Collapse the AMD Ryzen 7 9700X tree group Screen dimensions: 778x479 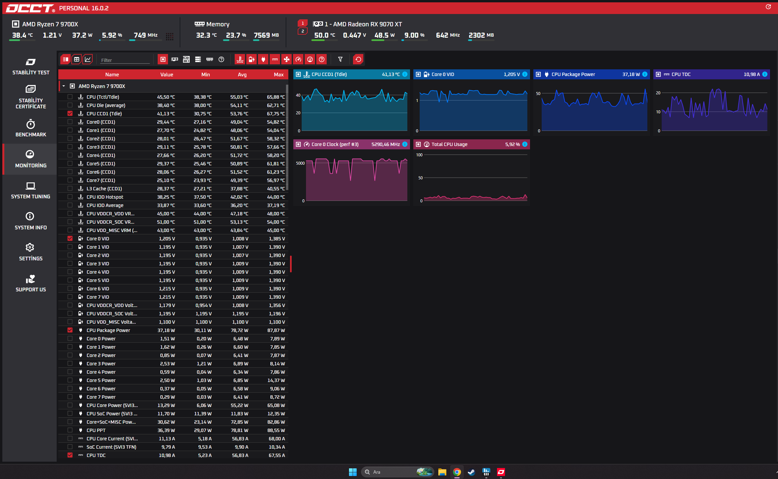pos(64,86)
